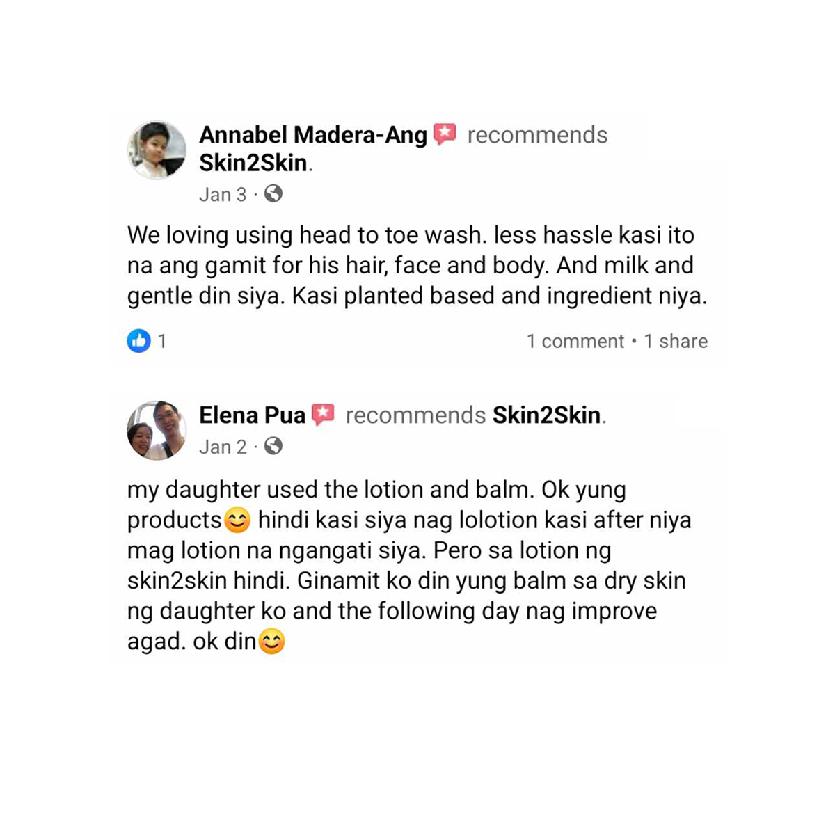Visit the Skin2Skin page link in Annabel's review
Viewport: 835px width, 835px height.
click(253, 163)
